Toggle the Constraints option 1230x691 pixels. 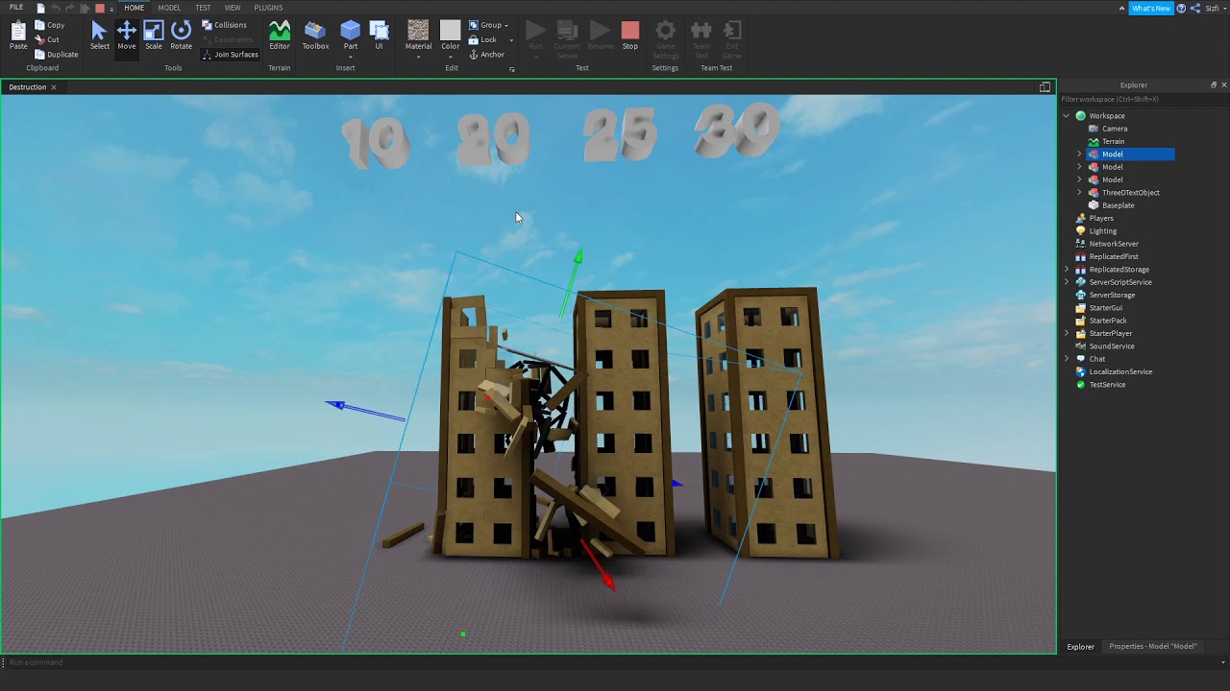[227, 39]
